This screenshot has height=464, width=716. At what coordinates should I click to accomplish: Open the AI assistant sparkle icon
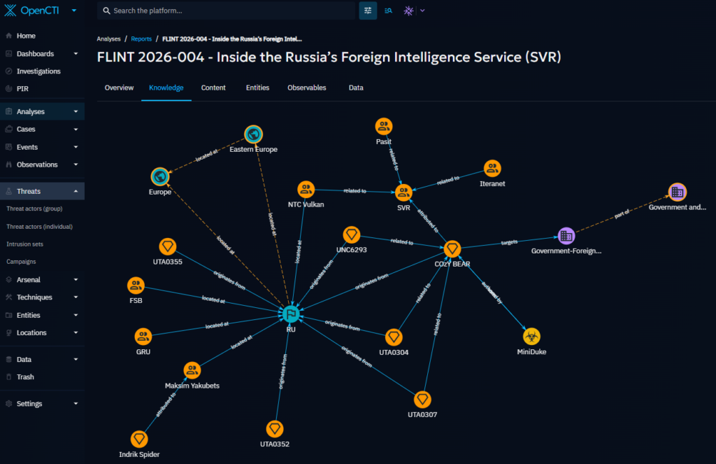(408, 10)
